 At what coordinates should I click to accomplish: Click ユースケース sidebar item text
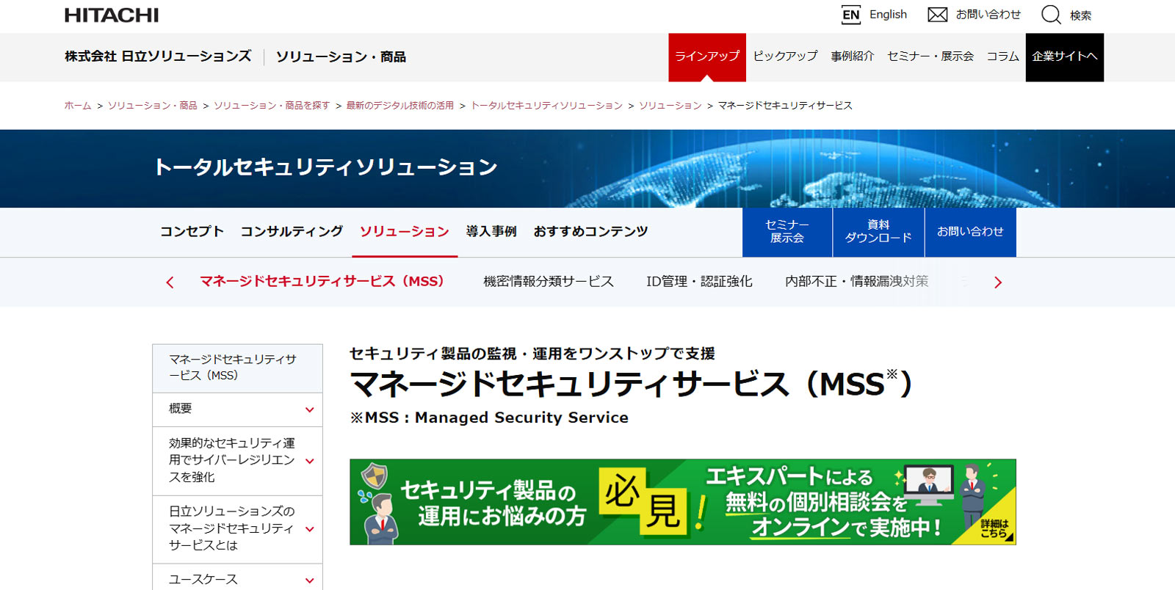click(203, 580)
